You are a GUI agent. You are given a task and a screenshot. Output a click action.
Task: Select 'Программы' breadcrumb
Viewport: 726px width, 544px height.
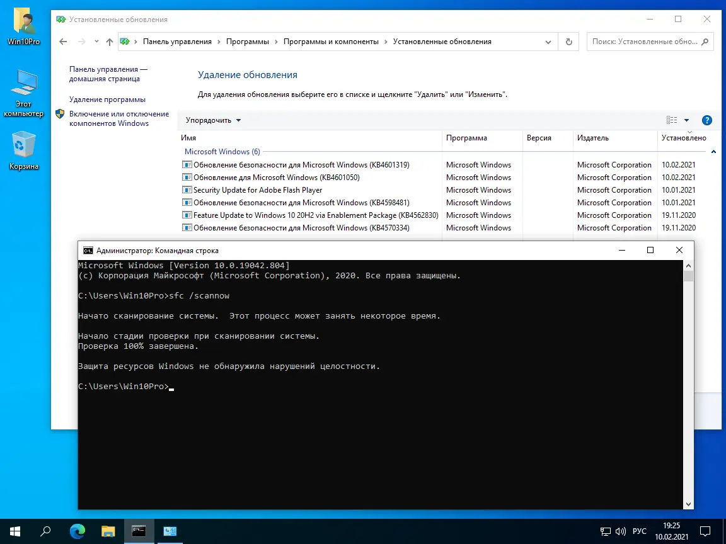point(247,42)
